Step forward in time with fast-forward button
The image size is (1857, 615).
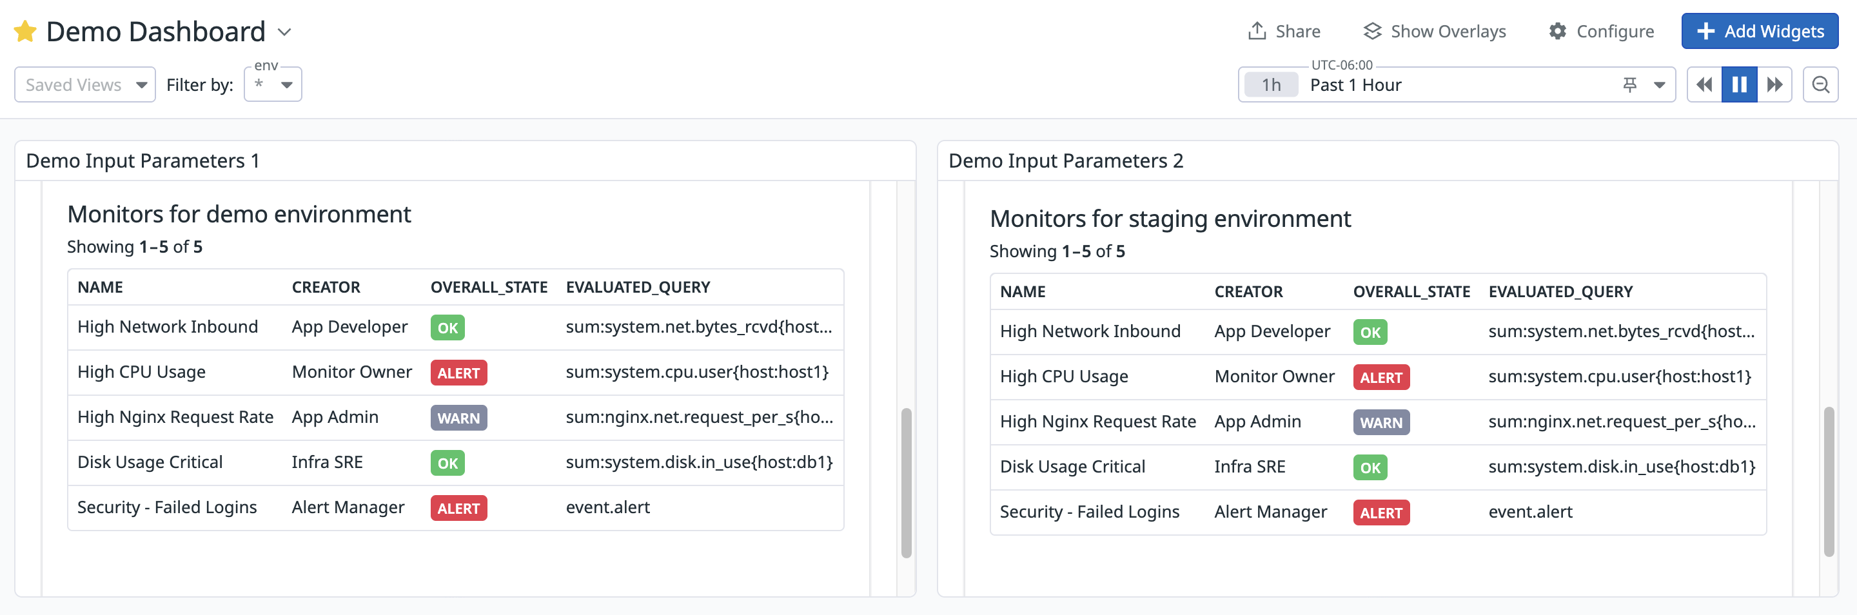pyautogui.click(x=1774, y=85)
